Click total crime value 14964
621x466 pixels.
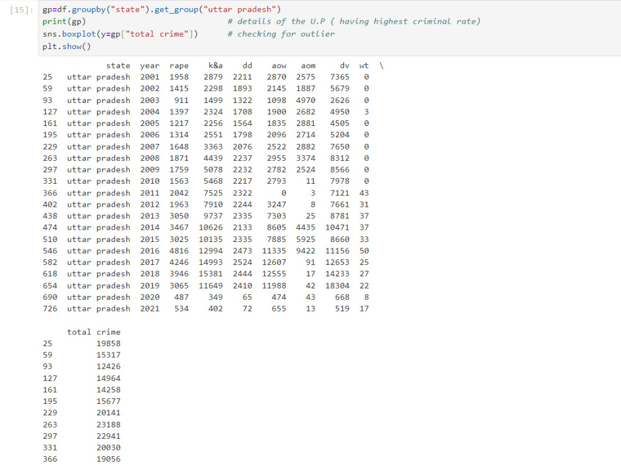pos(108,378)
